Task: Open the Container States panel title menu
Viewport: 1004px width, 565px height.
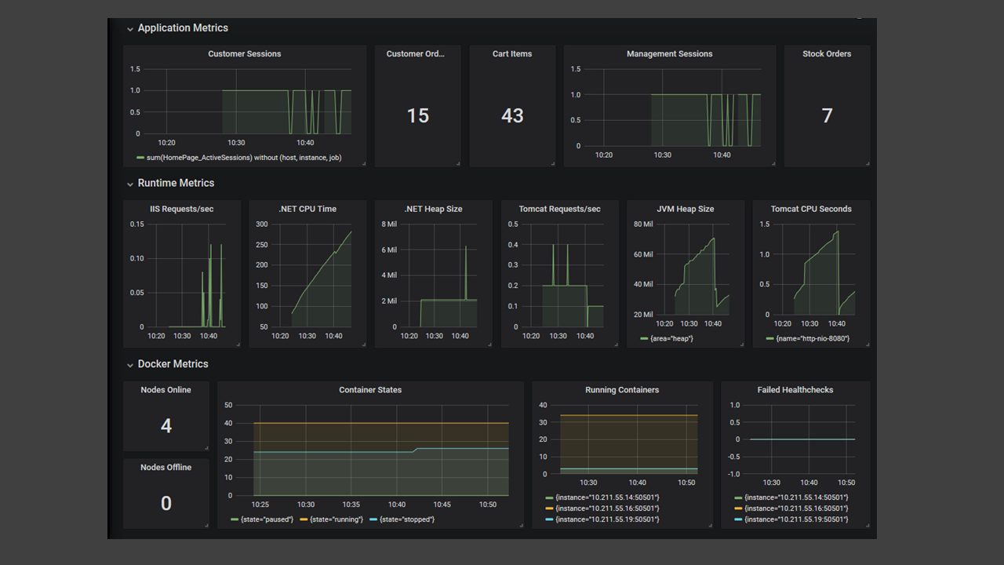Action: tap(370, 390)
